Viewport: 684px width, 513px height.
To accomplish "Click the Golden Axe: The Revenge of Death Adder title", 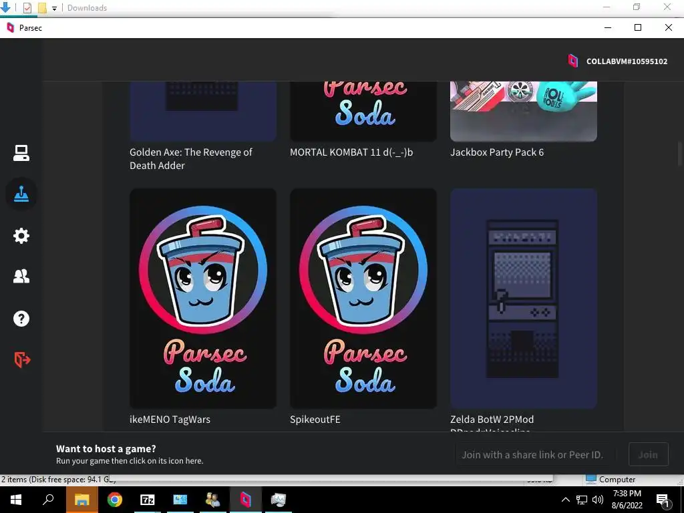I will [190, 159].
